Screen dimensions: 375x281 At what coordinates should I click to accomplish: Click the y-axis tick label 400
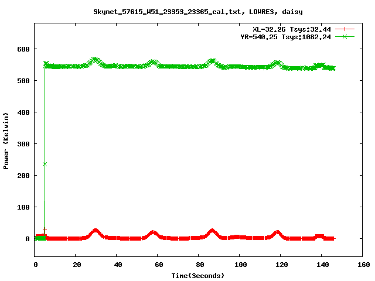coord(23,112)
